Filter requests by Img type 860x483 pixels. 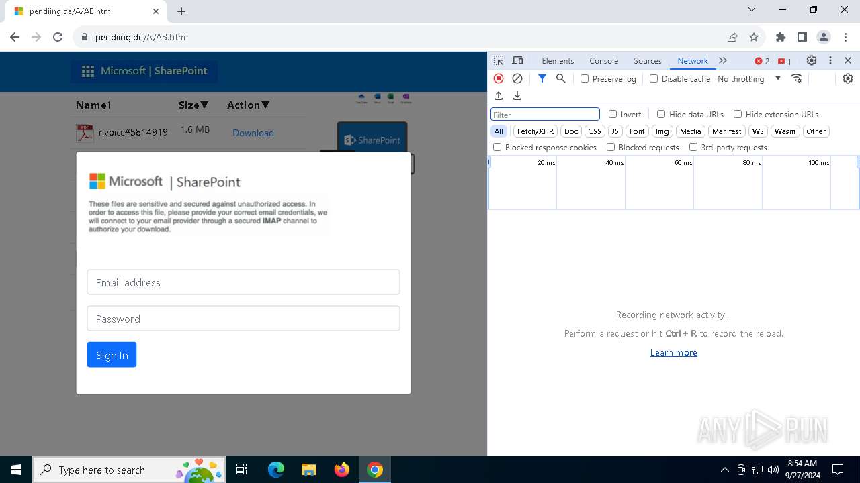click(x=662, y=131)
